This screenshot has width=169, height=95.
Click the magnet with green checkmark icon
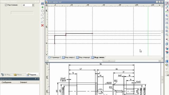point(167,11)
